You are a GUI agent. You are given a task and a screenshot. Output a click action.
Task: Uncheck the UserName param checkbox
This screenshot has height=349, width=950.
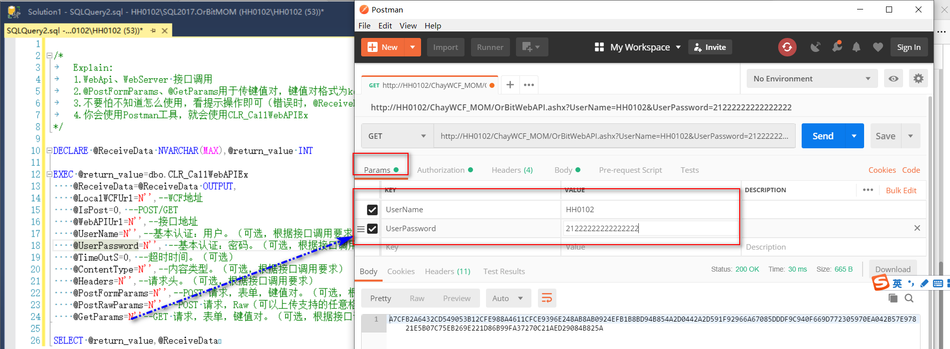point(372,210)
